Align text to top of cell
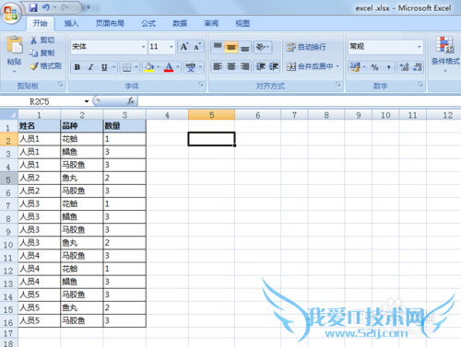 coord(218,47)
